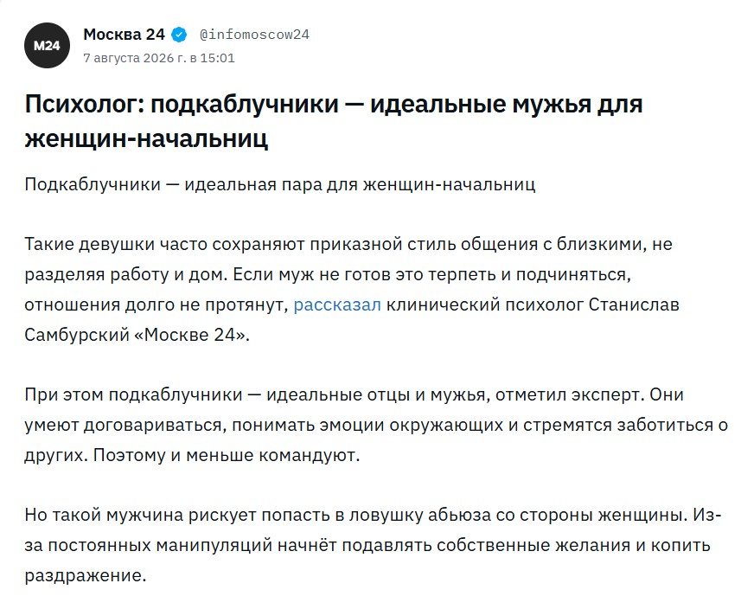The width and height of the screenshot is (741, 609).
Task: Click the paragraph beginning При этом подкаблучники
Action: [x=376, y=425]
